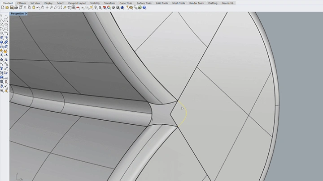
Task: Switch to the Solid Tools tab
Action: point(161,3)
